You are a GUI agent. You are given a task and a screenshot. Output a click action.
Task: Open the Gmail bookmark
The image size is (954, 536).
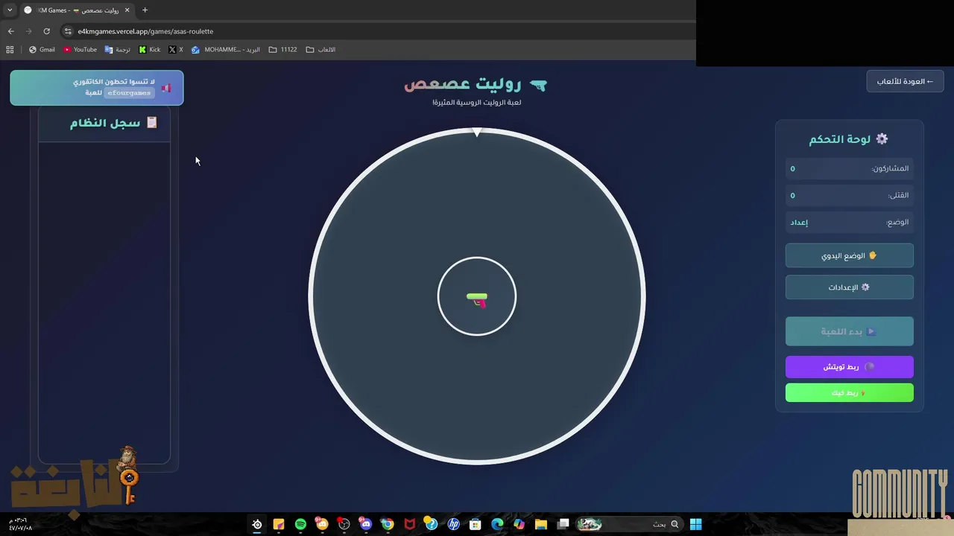click(x=42, y=50)
